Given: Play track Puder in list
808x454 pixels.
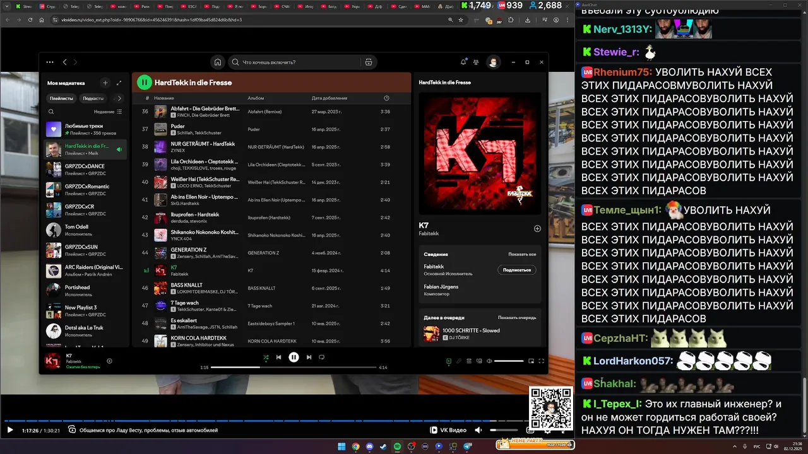Looking at the screenshot, I should [272, 129].
